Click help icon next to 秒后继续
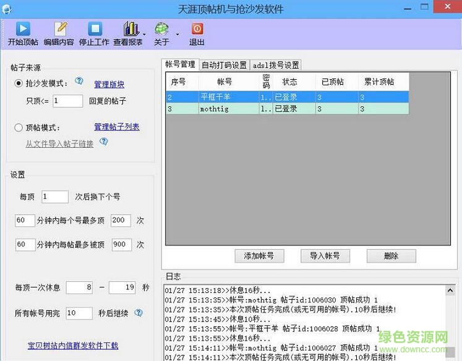Screen dimensions: 462x361 [x=139, y=313]
